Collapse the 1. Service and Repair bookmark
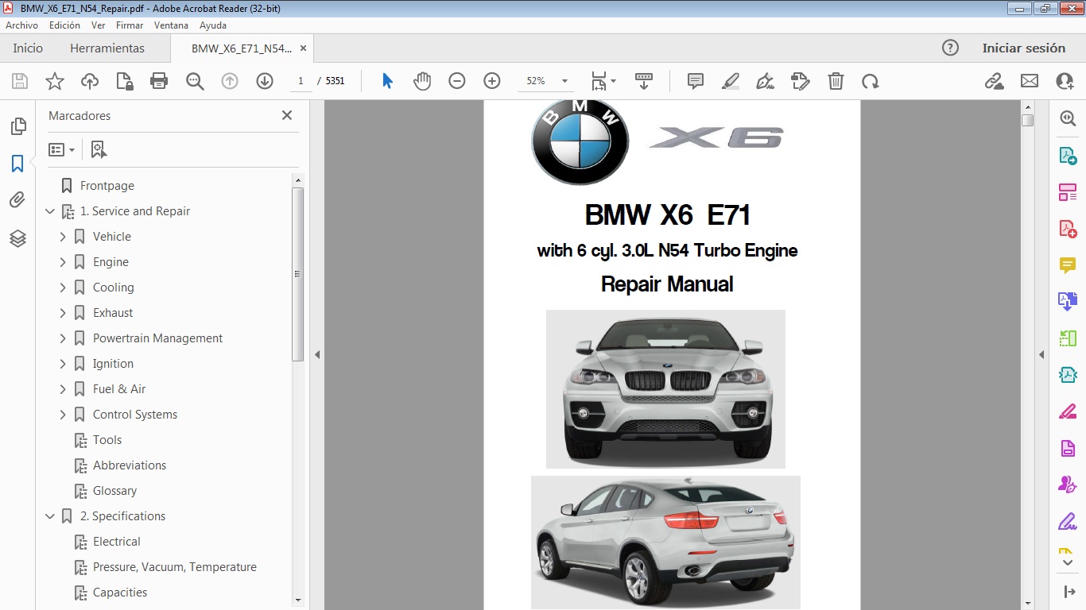 coord(50,211)
